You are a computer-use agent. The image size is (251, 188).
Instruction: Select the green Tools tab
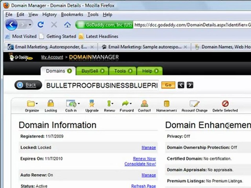point(123,71)
